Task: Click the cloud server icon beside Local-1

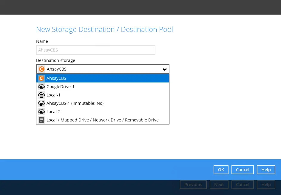Action: tap(41, 95)
